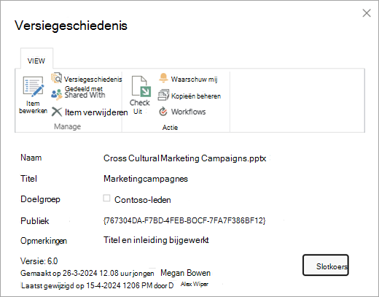This screenshot has width=379, height=297.
Task: Select the title value Marketingcampagnes
Action: [x=146, y=179]
